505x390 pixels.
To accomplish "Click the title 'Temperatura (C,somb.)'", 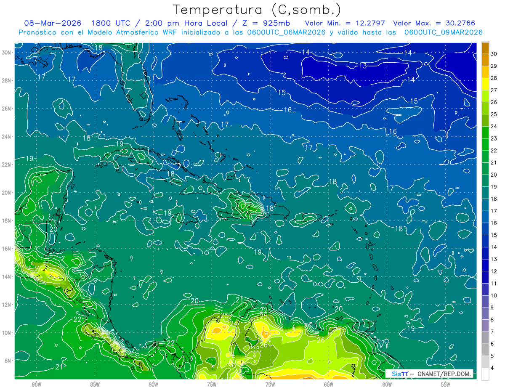I will point(257,10).
